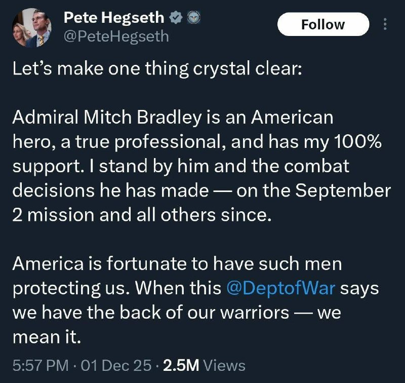Follow the Pete Hegseth account
The width and height of the screenshot is (405, 383).
(x=323, y=24)
